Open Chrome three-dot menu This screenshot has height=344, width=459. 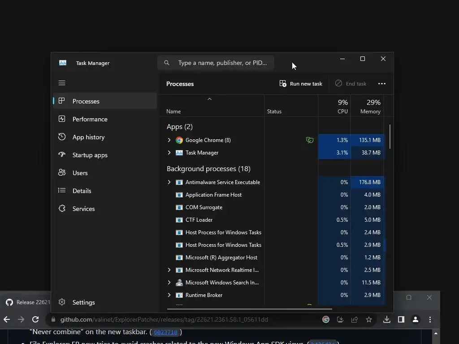[x=430, y=319]
